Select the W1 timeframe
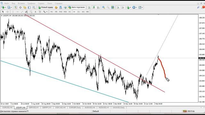 tap(83, 12)
